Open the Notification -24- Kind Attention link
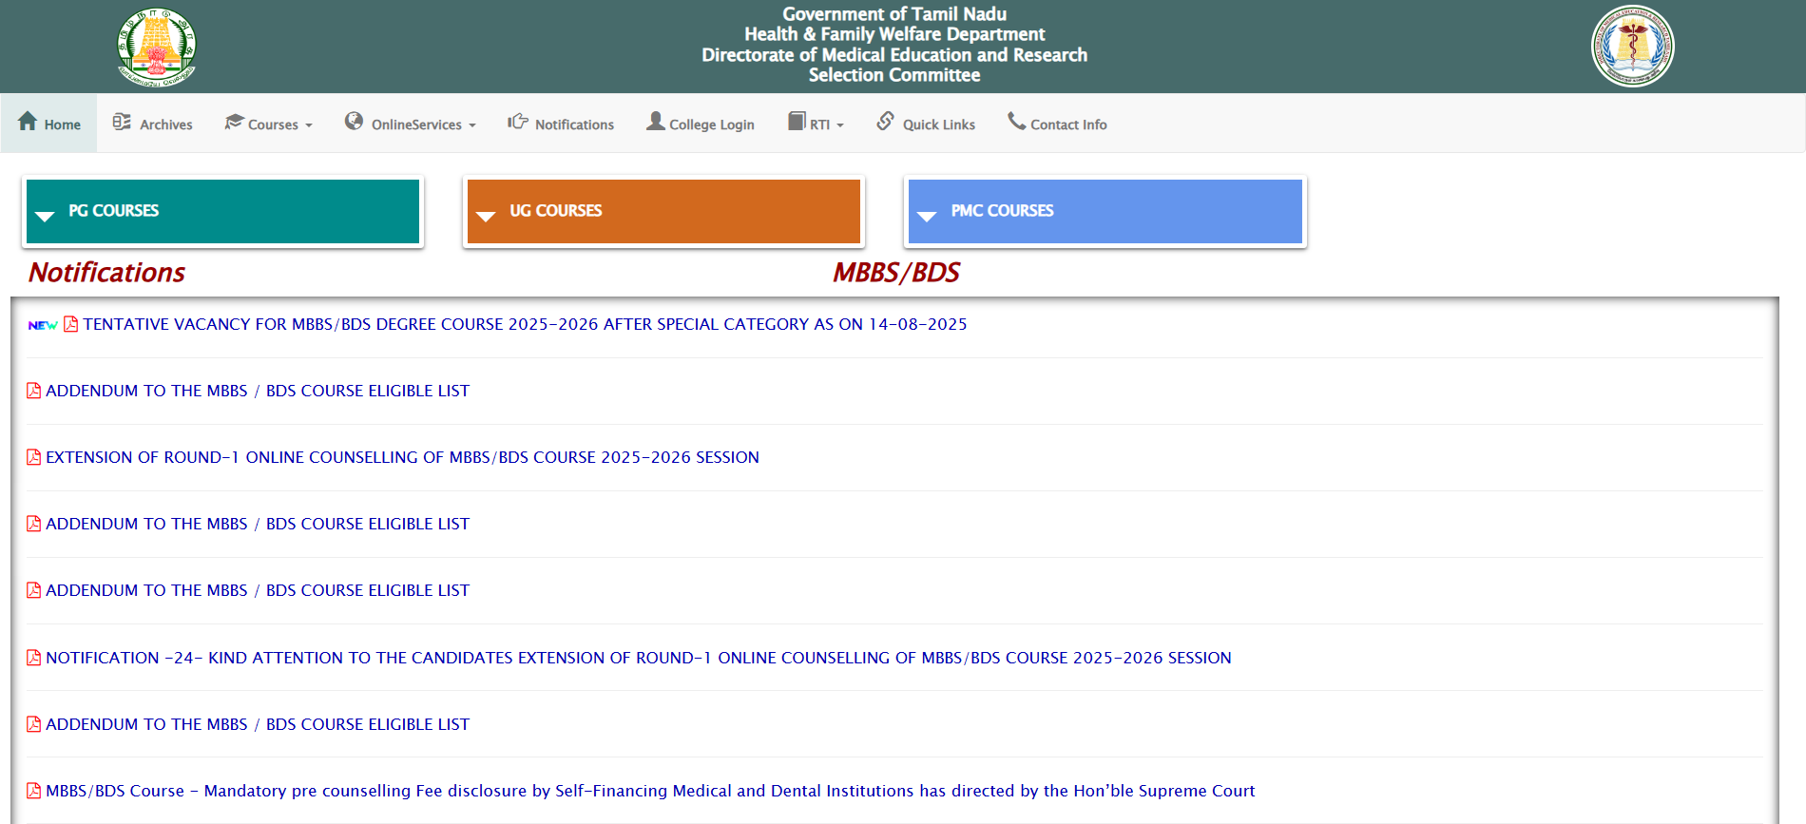 point(639,658)
